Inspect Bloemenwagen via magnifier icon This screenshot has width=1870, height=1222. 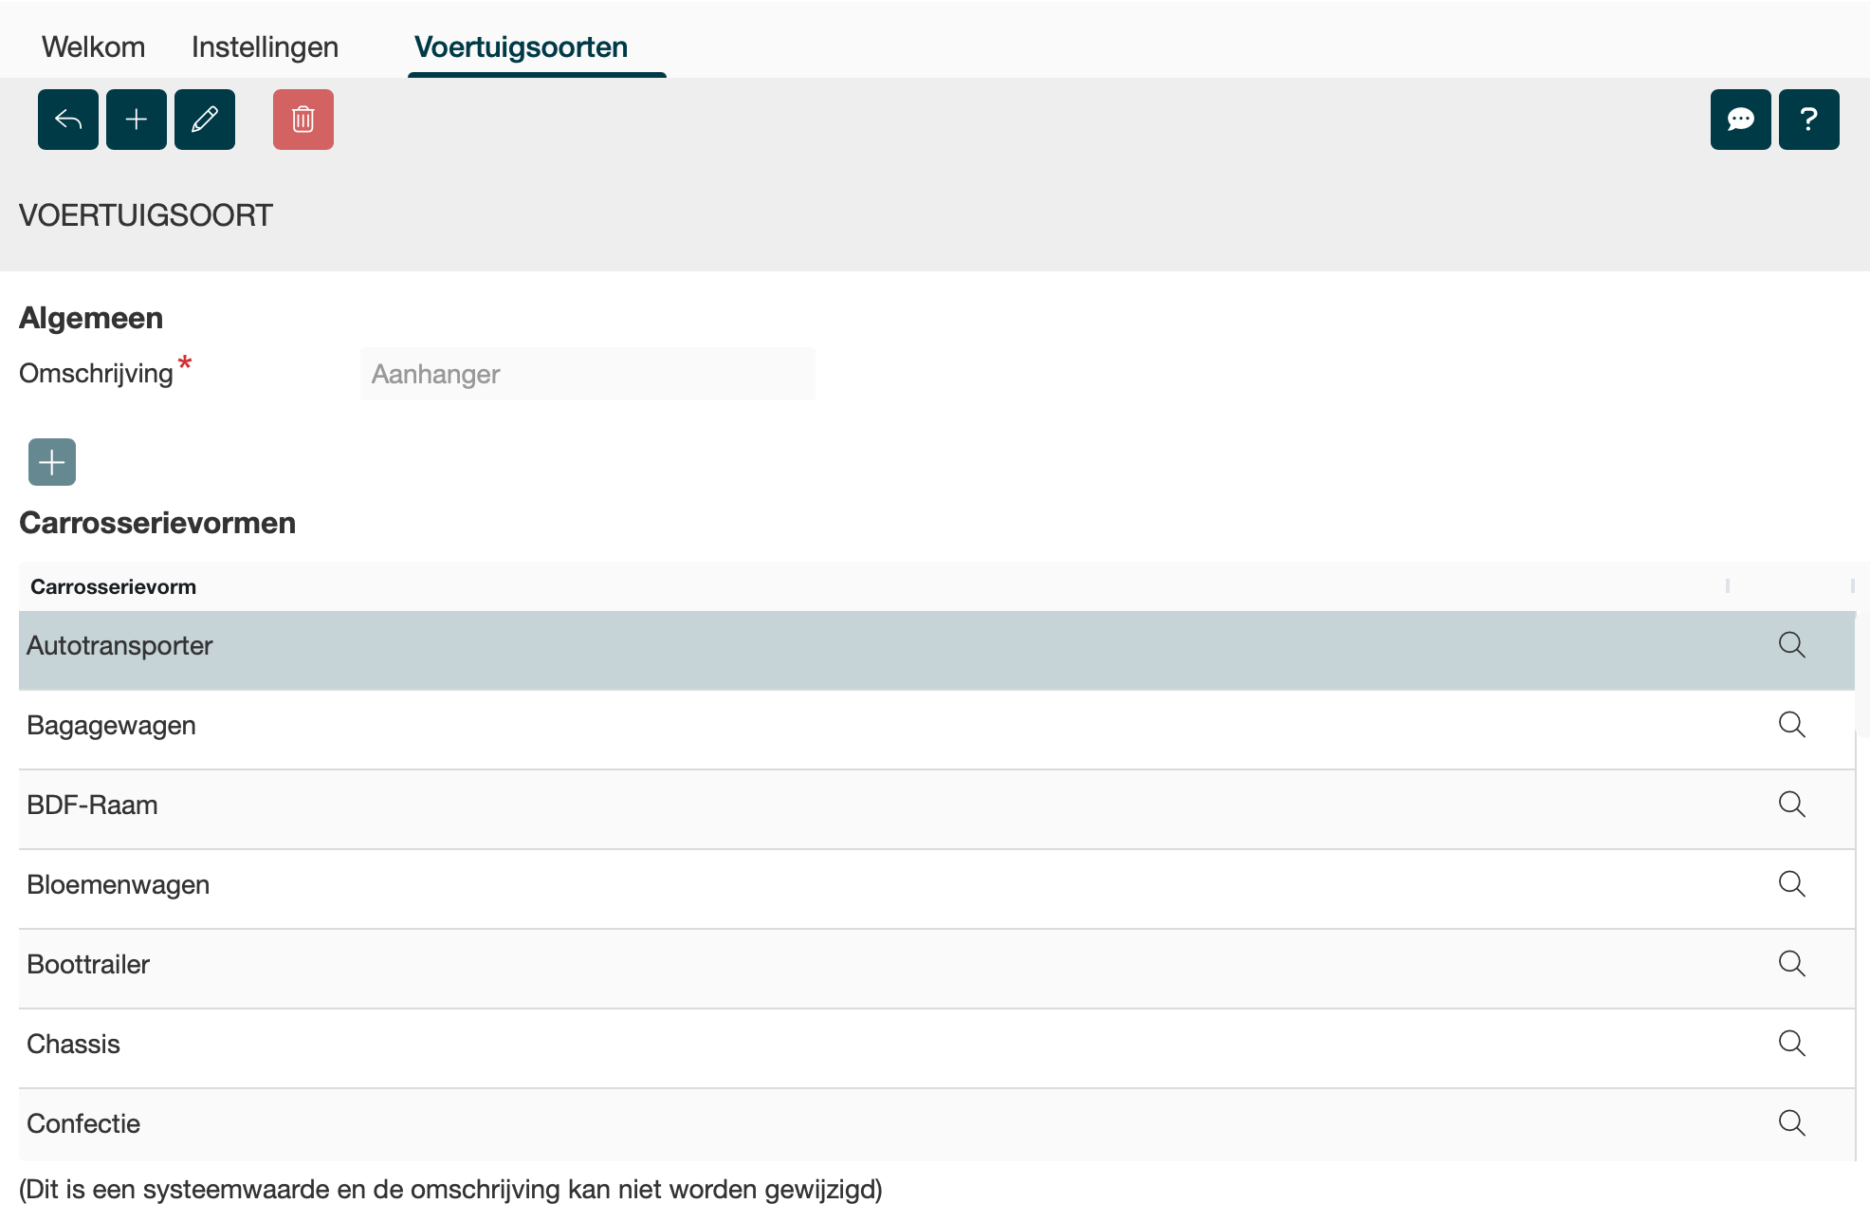click(1791, 884)
